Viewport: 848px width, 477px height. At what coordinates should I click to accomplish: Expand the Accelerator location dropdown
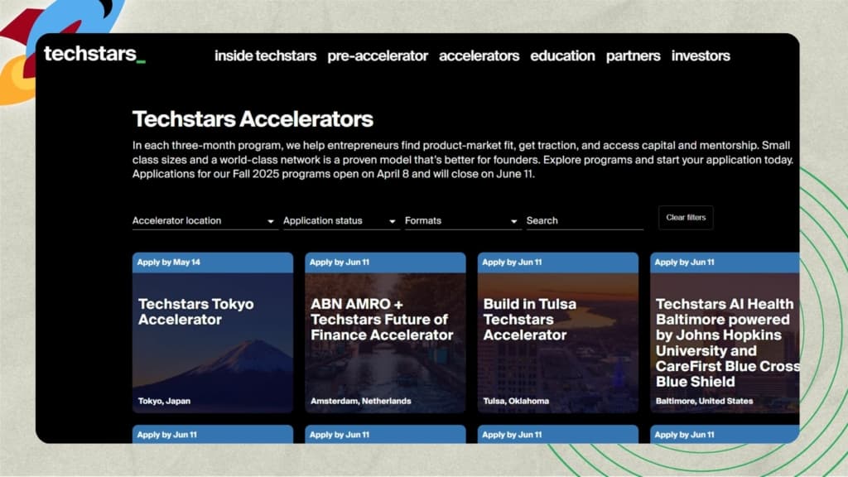pos(205,220)
